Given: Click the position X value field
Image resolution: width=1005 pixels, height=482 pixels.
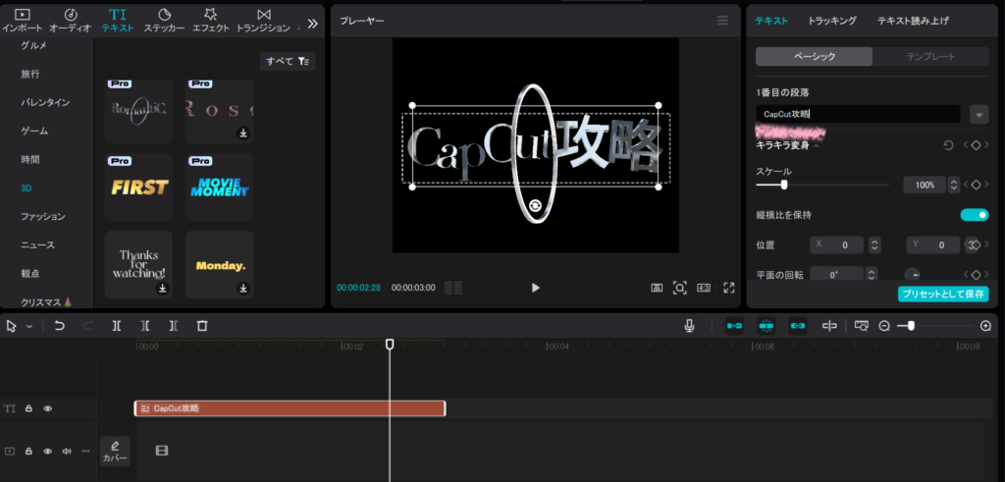Looking at the screenshot, I should point(838,244).
